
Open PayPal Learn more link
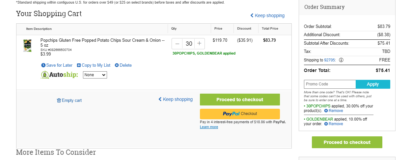[209, 127]
